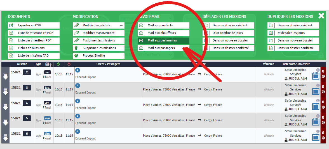Click Fusionner les missions button

(x=99, y=40)
